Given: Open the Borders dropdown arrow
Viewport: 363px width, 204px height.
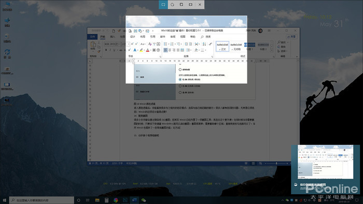Looking at the screenshot, I should 205,50.
